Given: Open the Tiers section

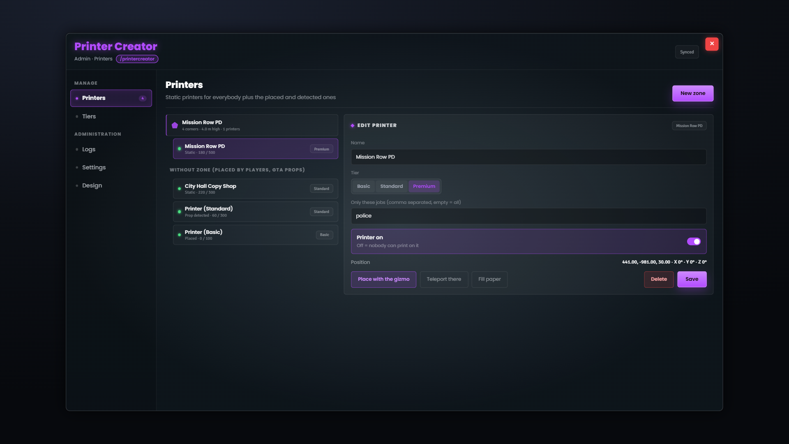Looking at the screenshot, I should click(x=111, y=116).
